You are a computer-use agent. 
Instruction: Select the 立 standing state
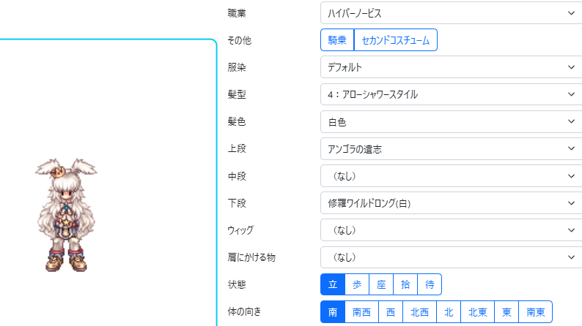click(x=333, y=284)
